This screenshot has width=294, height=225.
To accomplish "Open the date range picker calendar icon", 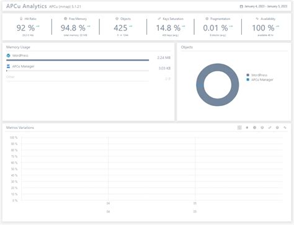I will (x=241, y=6).
